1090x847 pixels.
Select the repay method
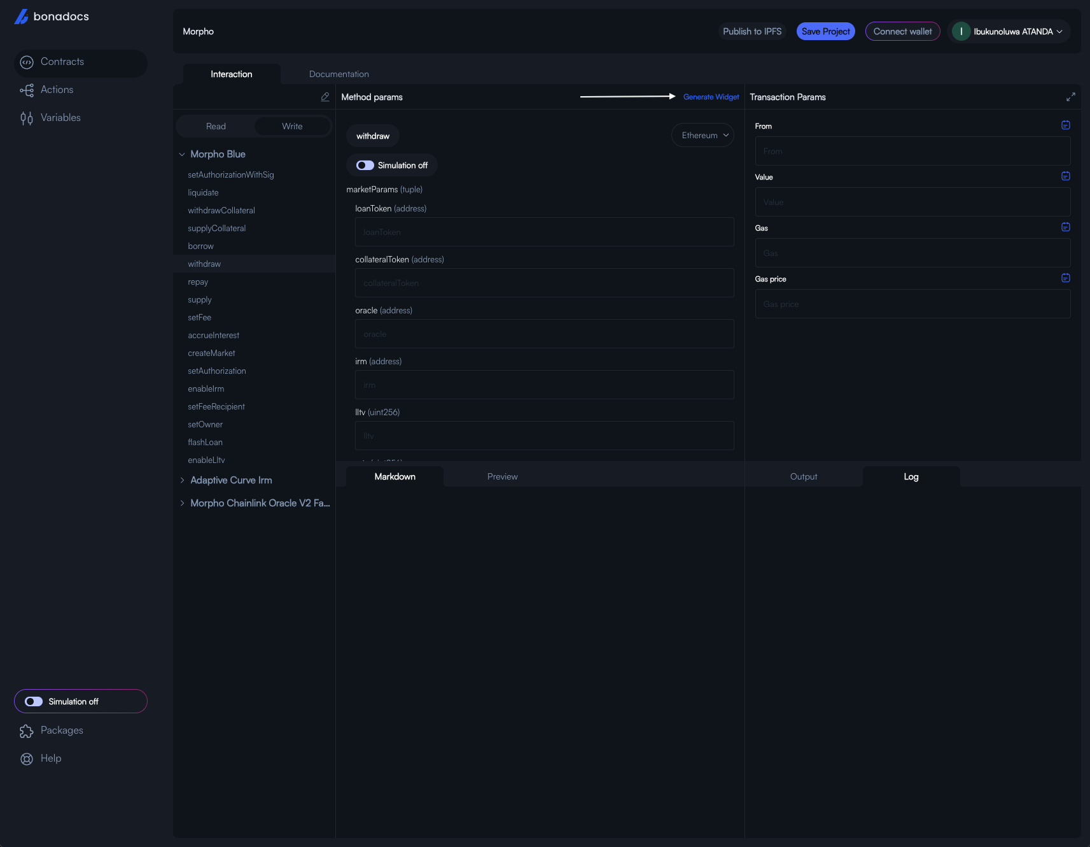[x=255, y=281]
